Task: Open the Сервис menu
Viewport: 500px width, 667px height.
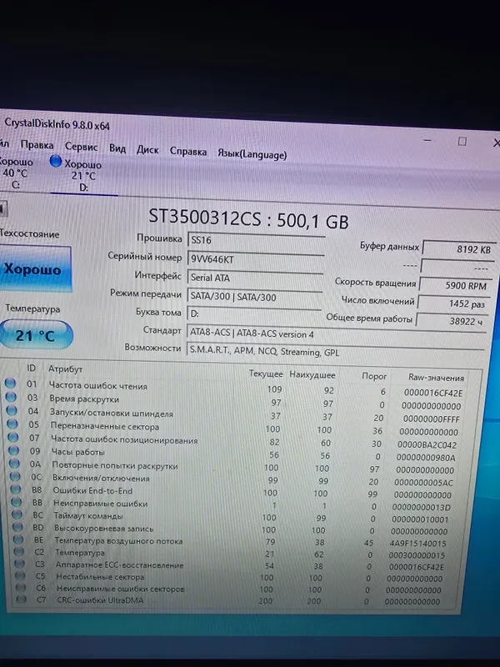Action: tap(81, 147)
